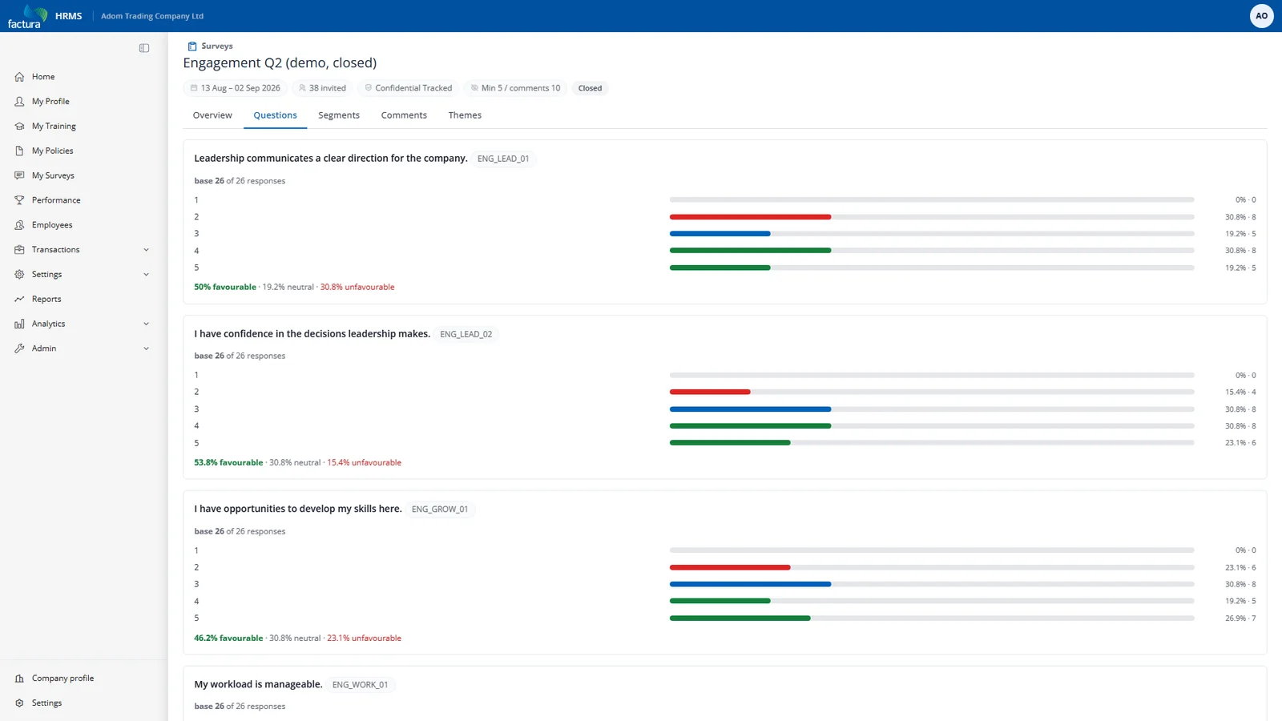Viewport: 1282px width, 721px height.
Task: Click the Admin wrench icon
Action: click(19, 348)
